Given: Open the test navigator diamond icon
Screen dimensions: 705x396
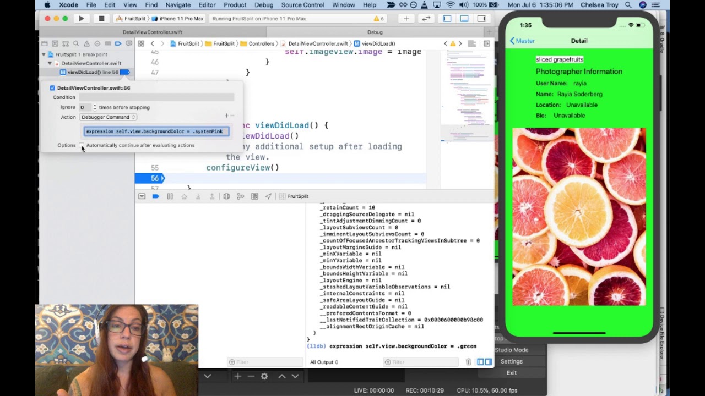Looking at the screenshot, I should click(97, 43).
